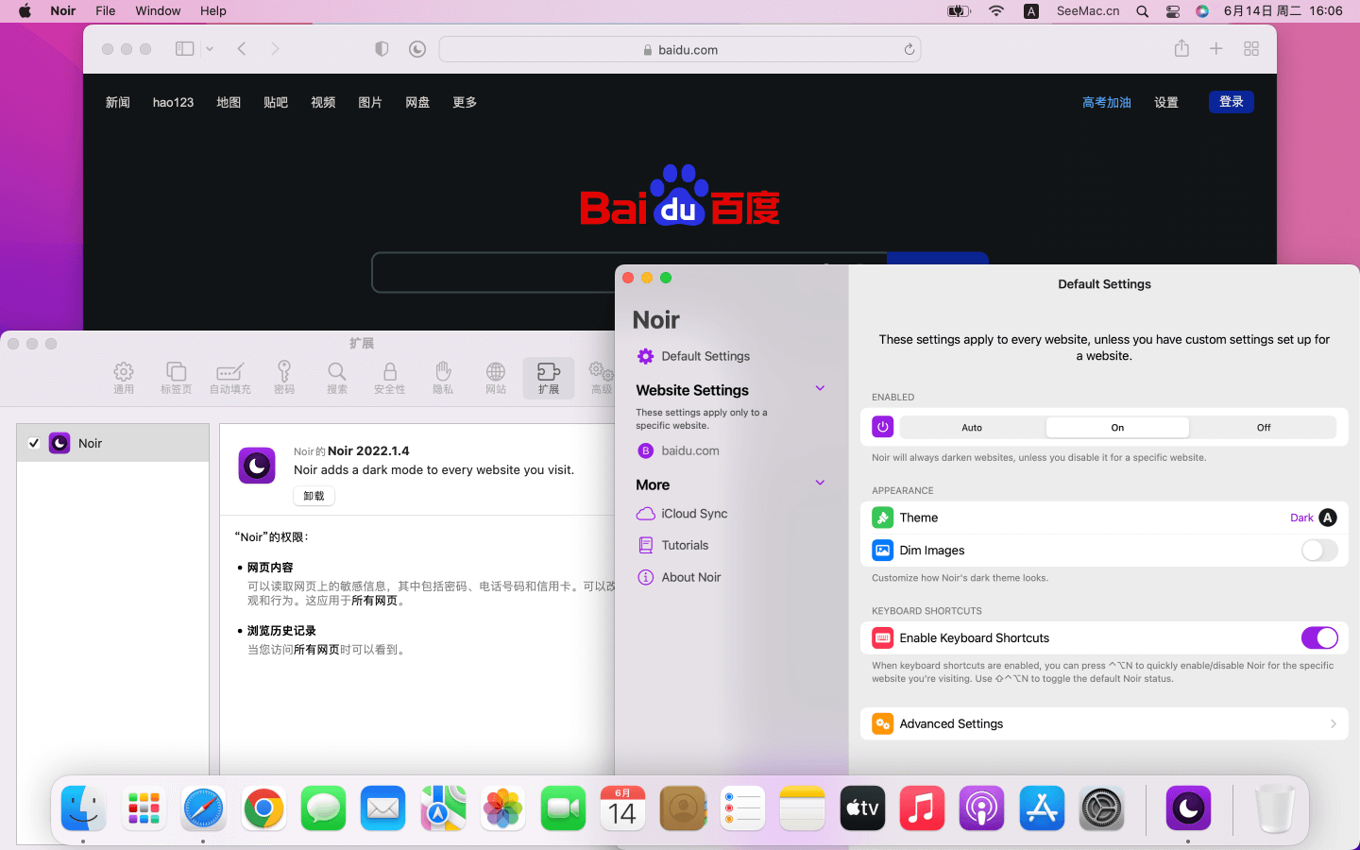
Task: Open the Theme Dark selector
Action: pyautogui.click(x=1314, y=518)
